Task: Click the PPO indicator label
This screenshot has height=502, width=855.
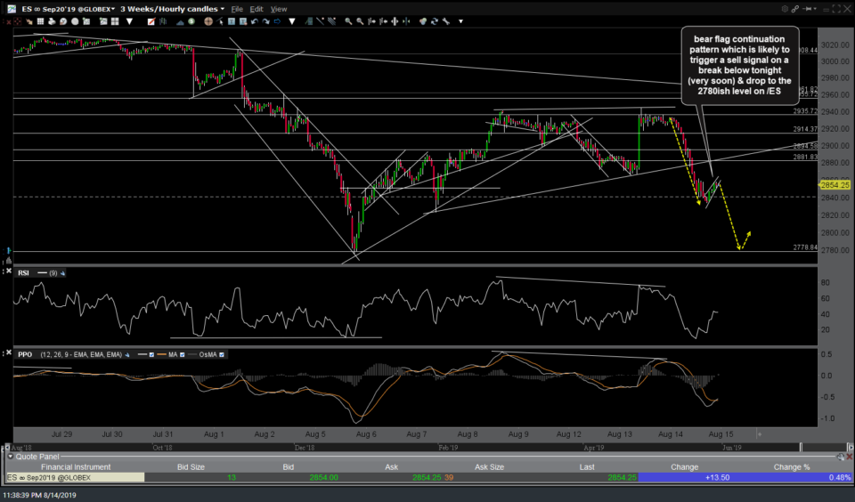Action: pyautogui.click(x=25, y=355)
